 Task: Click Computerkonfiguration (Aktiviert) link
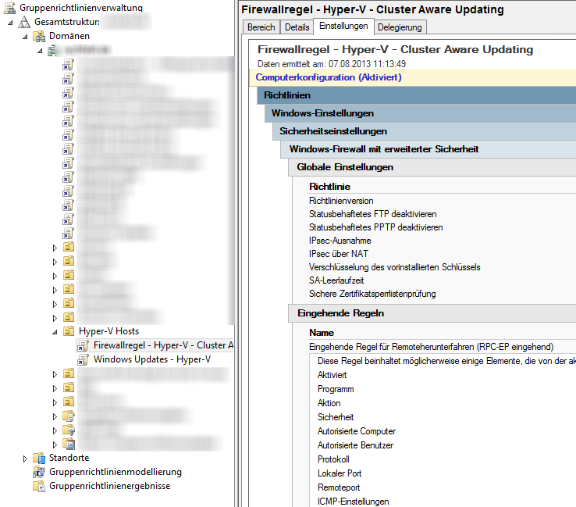329,77
